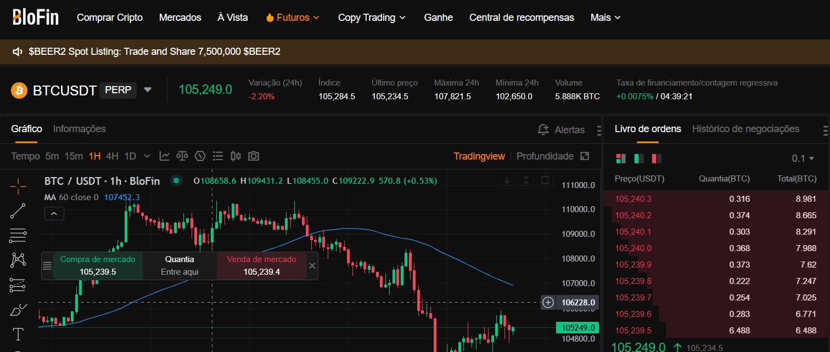Screen dimensions: 830x352
Task: Expand chart to fullscreen icon
Action: click(x=585, y=156)
